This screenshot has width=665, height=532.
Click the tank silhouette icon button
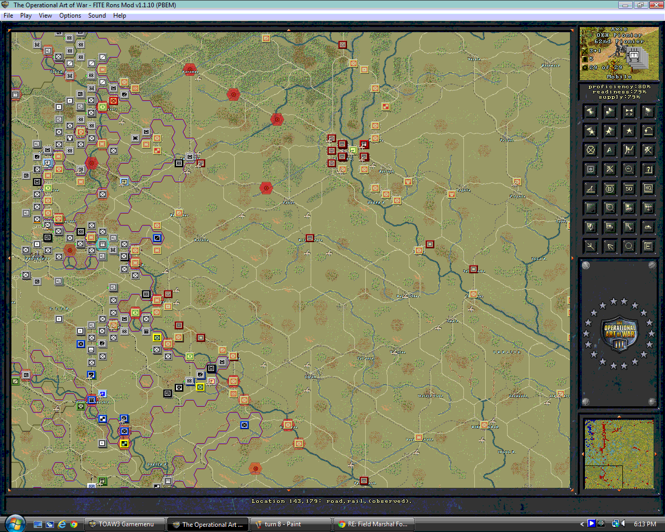648,227
